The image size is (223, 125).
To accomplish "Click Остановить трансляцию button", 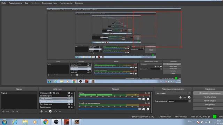I will pos(208,93).
